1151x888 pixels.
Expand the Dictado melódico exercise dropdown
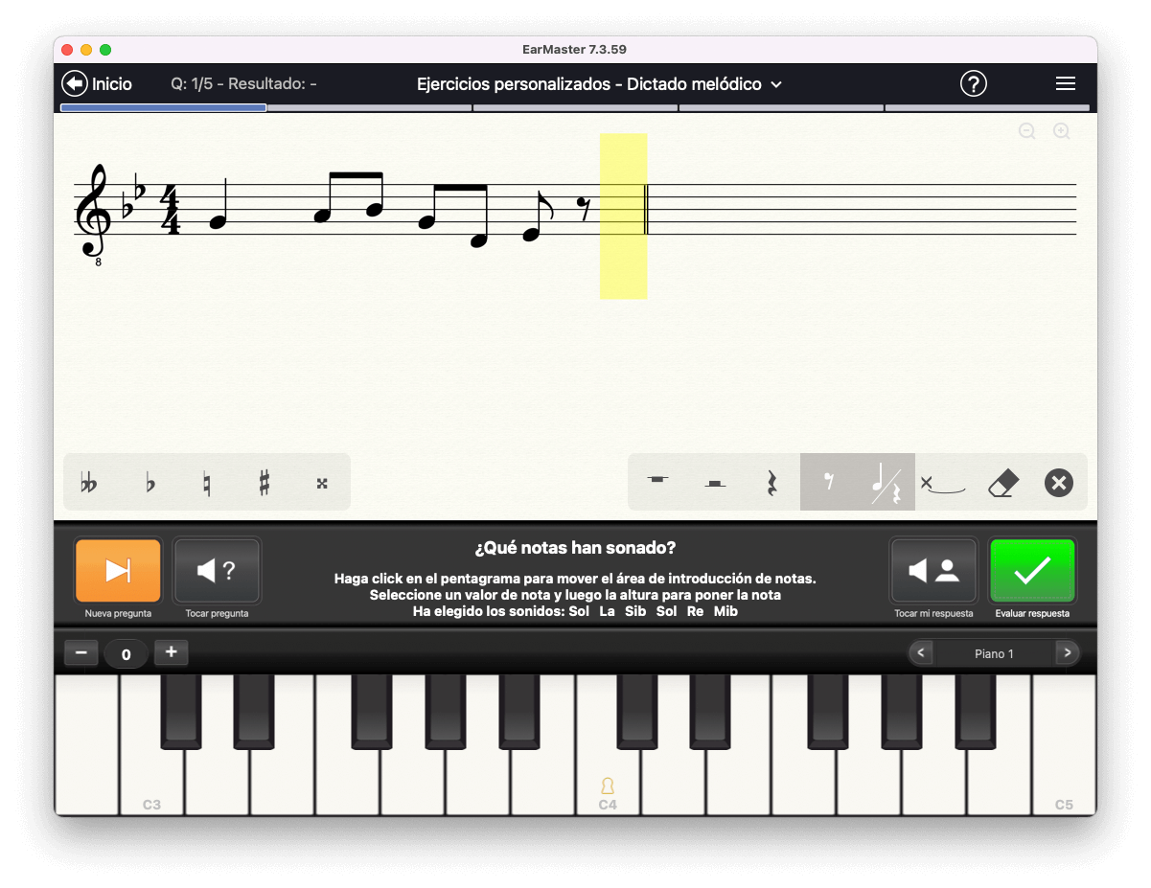(776, 84)
